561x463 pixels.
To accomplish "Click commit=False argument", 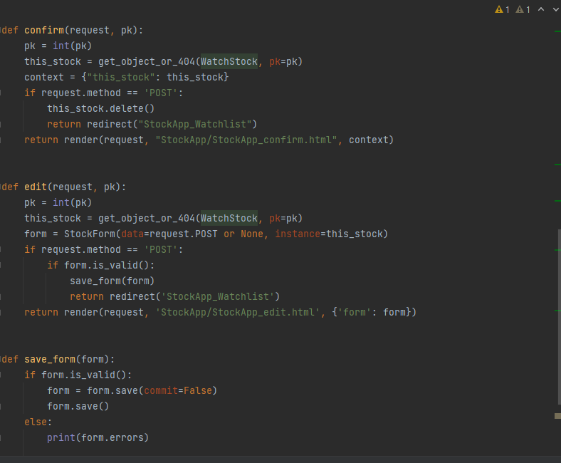I will click(x=178, y=390).
